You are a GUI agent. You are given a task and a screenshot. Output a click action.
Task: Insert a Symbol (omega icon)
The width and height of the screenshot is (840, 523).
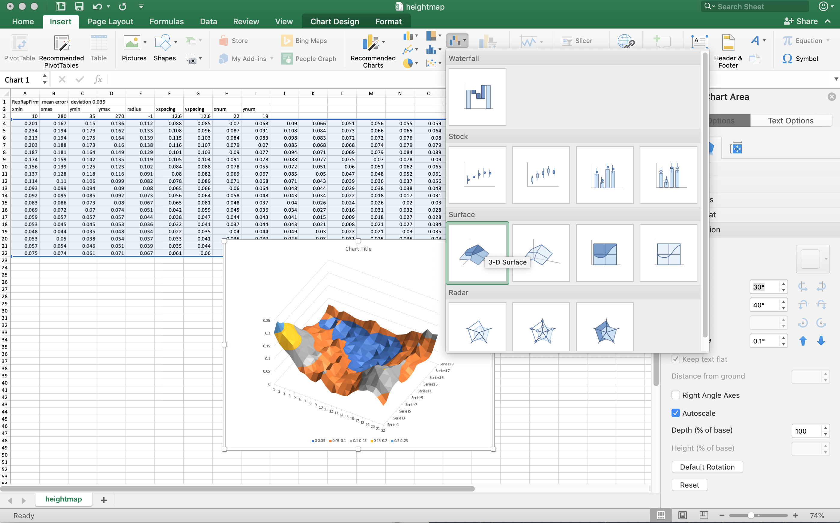pyautogui.click(x=787, y=59)
